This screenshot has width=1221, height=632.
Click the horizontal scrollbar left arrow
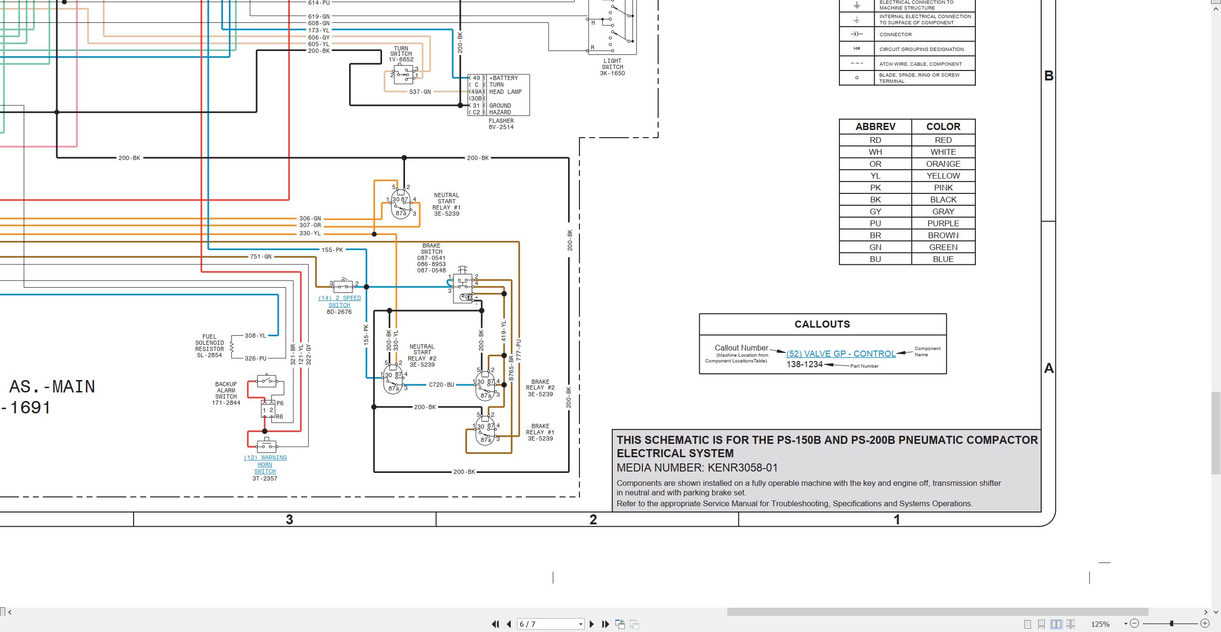10,612
